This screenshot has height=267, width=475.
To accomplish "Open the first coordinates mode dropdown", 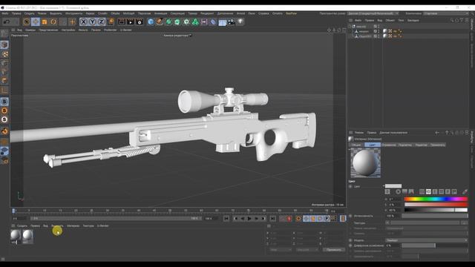I will coord(280,250).
